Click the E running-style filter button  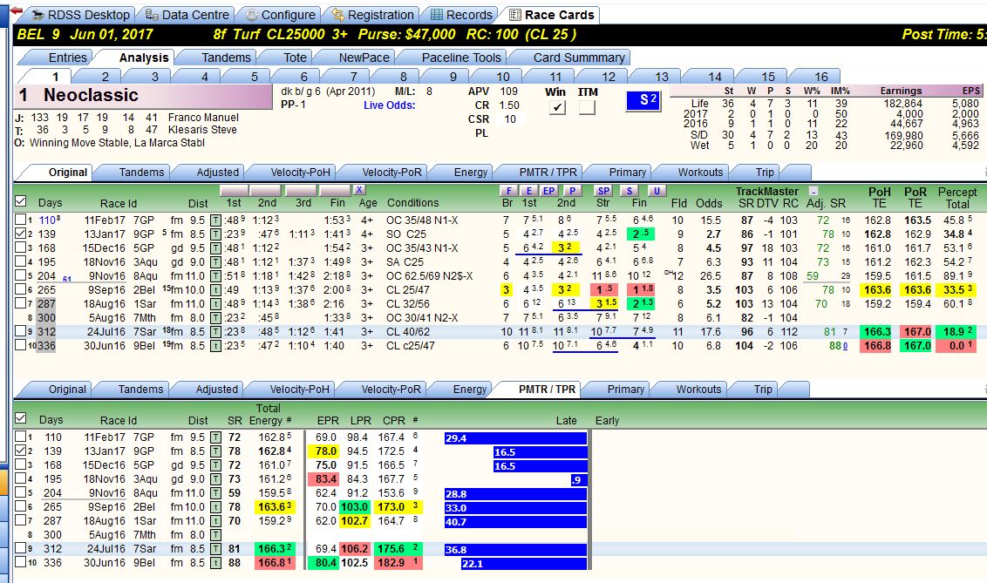coord(528,191)
